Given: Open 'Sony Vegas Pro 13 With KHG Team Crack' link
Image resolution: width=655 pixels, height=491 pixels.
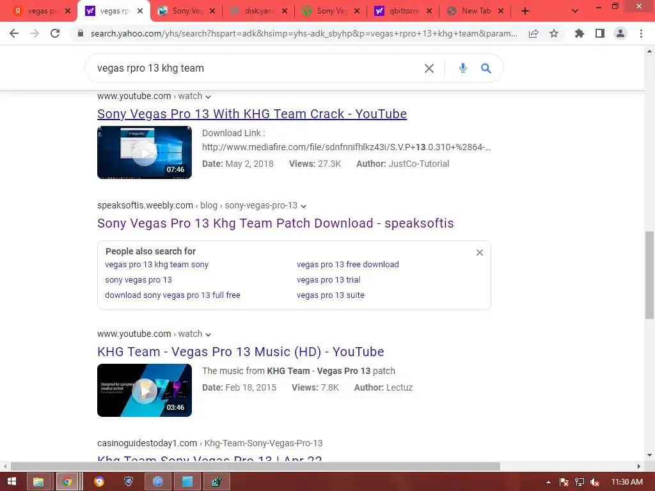Looking at the screenshot, I should [252, 114].
